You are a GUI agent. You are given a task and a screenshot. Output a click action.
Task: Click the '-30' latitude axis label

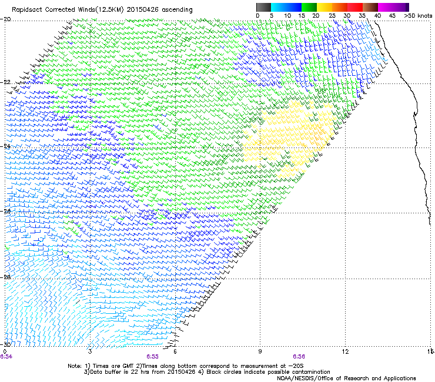(x=5, y=344)
